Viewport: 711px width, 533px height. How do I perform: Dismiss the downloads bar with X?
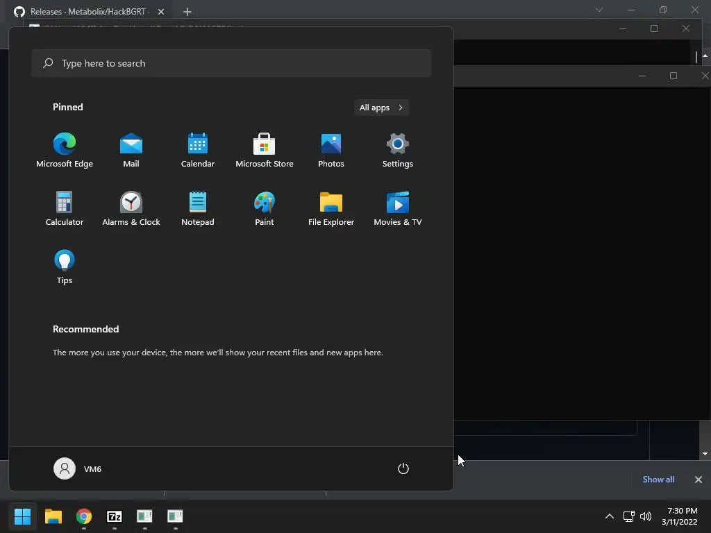(699, 480)
